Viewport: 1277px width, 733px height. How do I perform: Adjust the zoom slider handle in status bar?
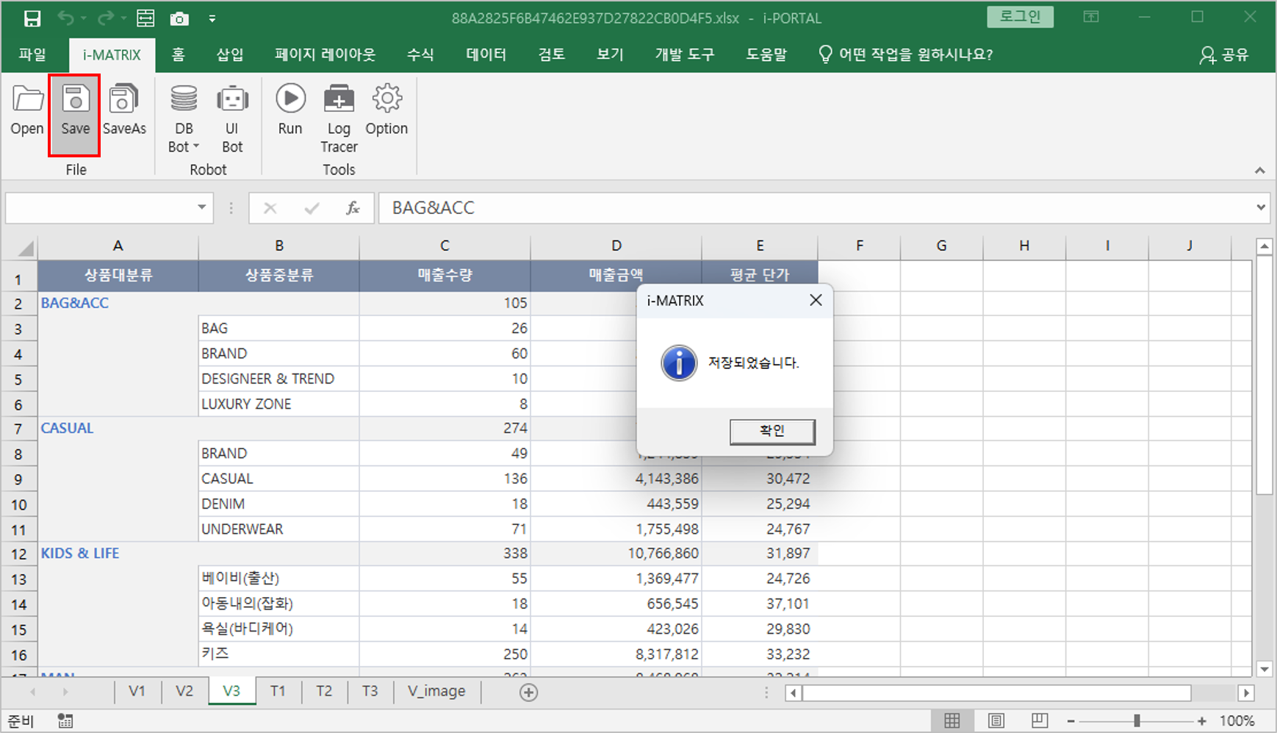point(1137,721)
